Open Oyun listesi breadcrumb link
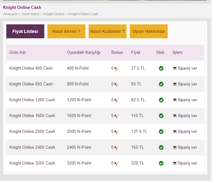Viewport: 212px width, 181px height. tap(31, 14)
